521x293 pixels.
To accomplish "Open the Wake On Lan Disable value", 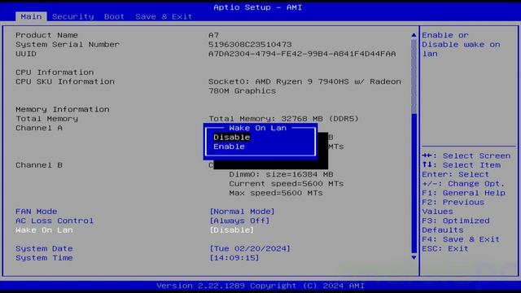I will (x=231, y=230).
